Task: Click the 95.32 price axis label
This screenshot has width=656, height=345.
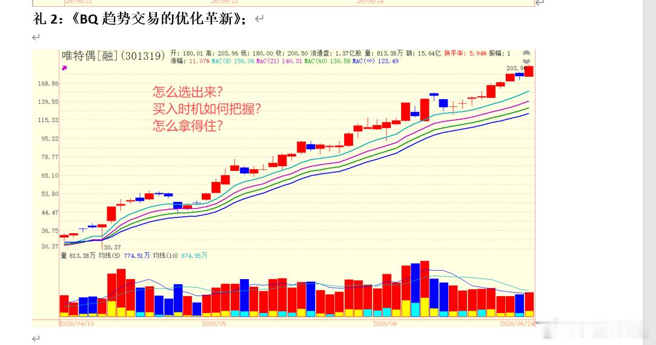Action: [50, 138]
